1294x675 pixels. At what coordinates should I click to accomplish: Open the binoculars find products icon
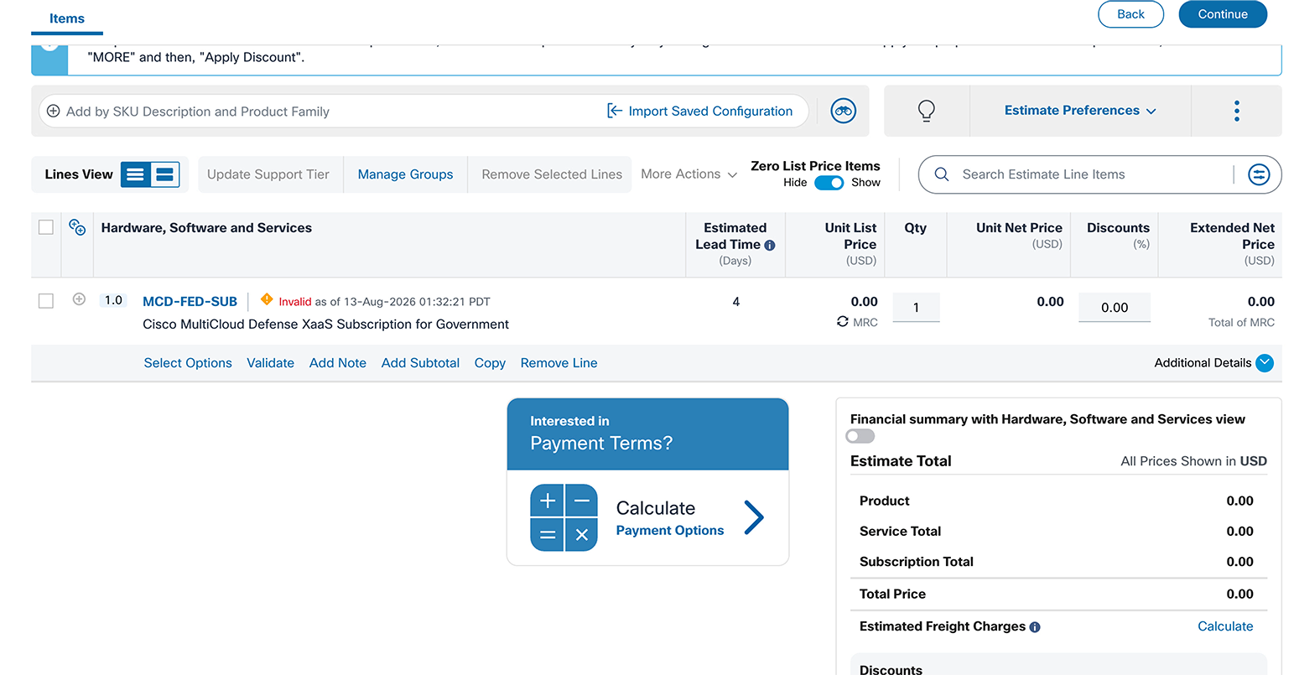click(843, 111)
